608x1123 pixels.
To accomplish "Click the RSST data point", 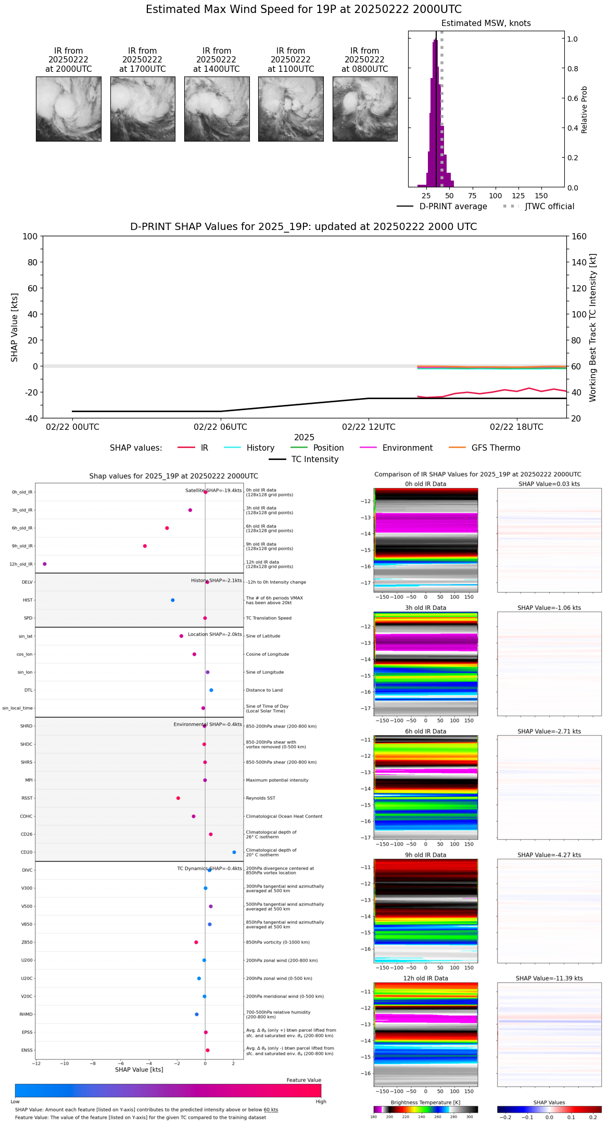I will point(178,798).
